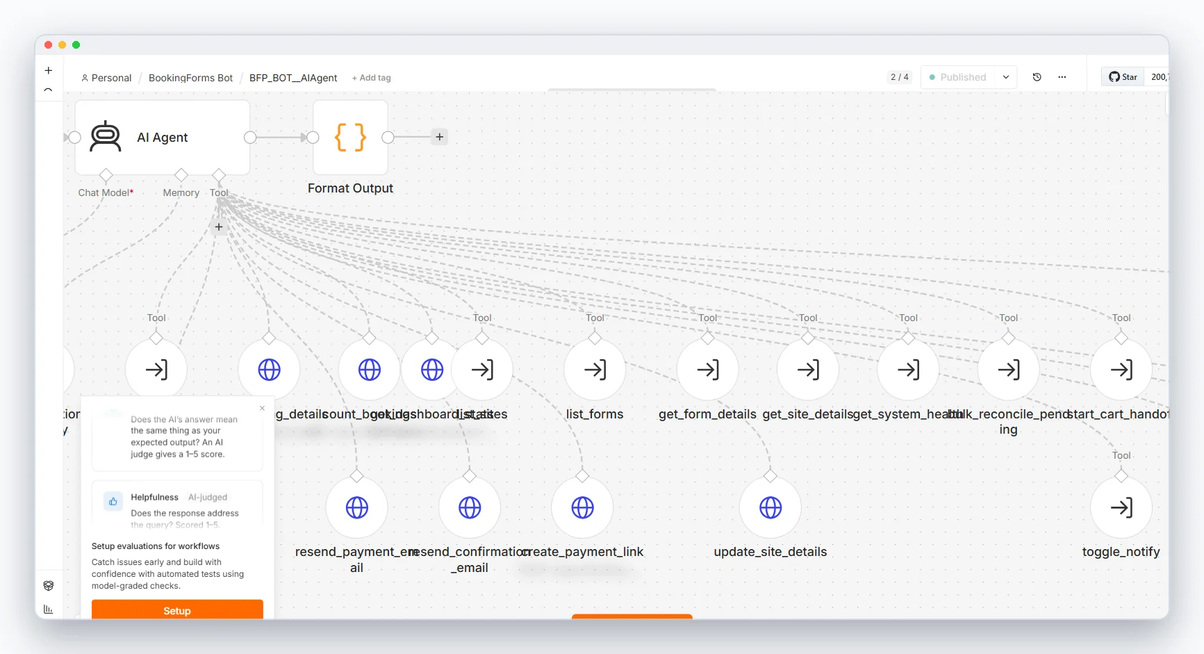Viewport: 1204px width, 654px height.
Task: Open sidebar chart insights icon
Action: tap(49, 610)
